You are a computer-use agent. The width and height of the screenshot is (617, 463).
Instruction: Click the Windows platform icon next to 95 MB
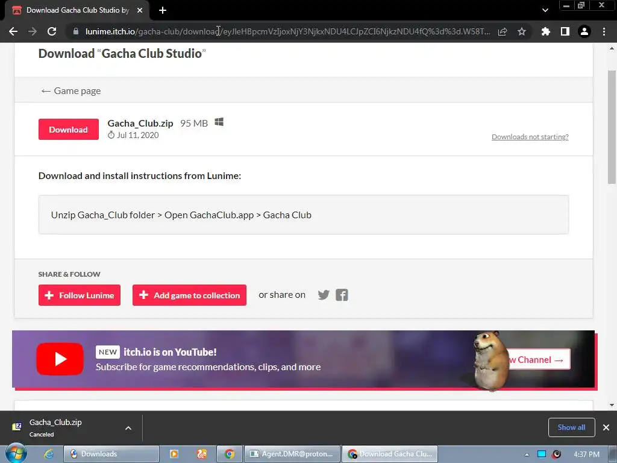(219, 122)
